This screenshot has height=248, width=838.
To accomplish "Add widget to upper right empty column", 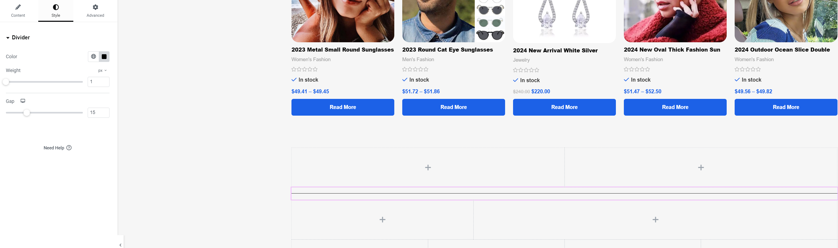I will click(701, 168).
